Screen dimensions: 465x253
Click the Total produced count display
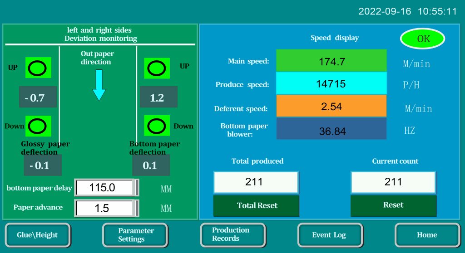tap(256, 182)
